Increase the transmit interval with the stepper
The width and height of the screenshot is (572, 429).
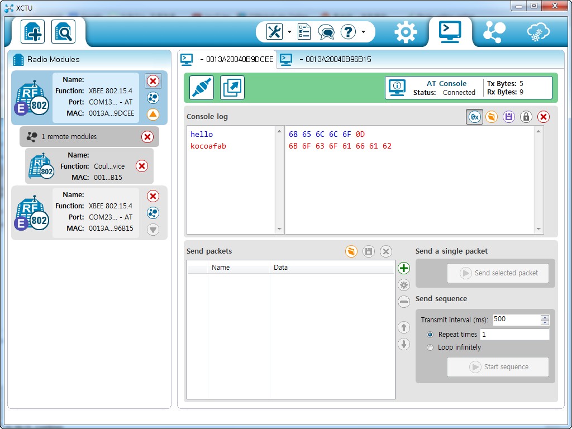click(545, 317)
